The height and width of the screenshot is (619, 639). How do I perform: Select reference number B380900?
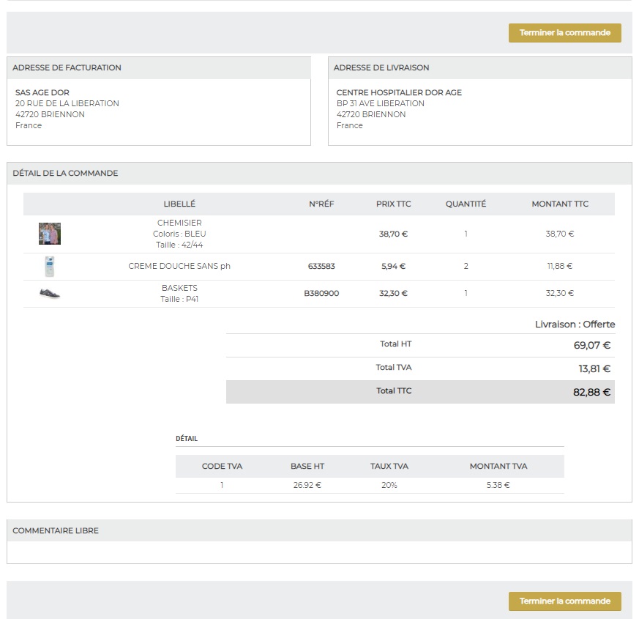point(321,294)
